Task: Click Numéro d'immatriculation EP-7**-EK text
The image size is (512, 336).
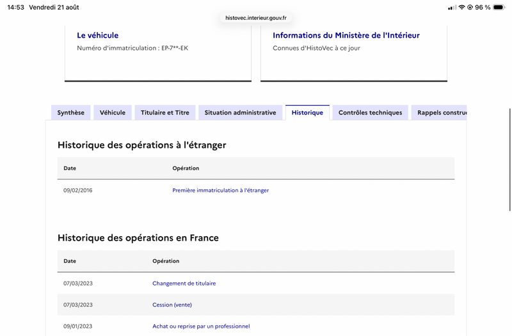Action: [x=132, y=48]
